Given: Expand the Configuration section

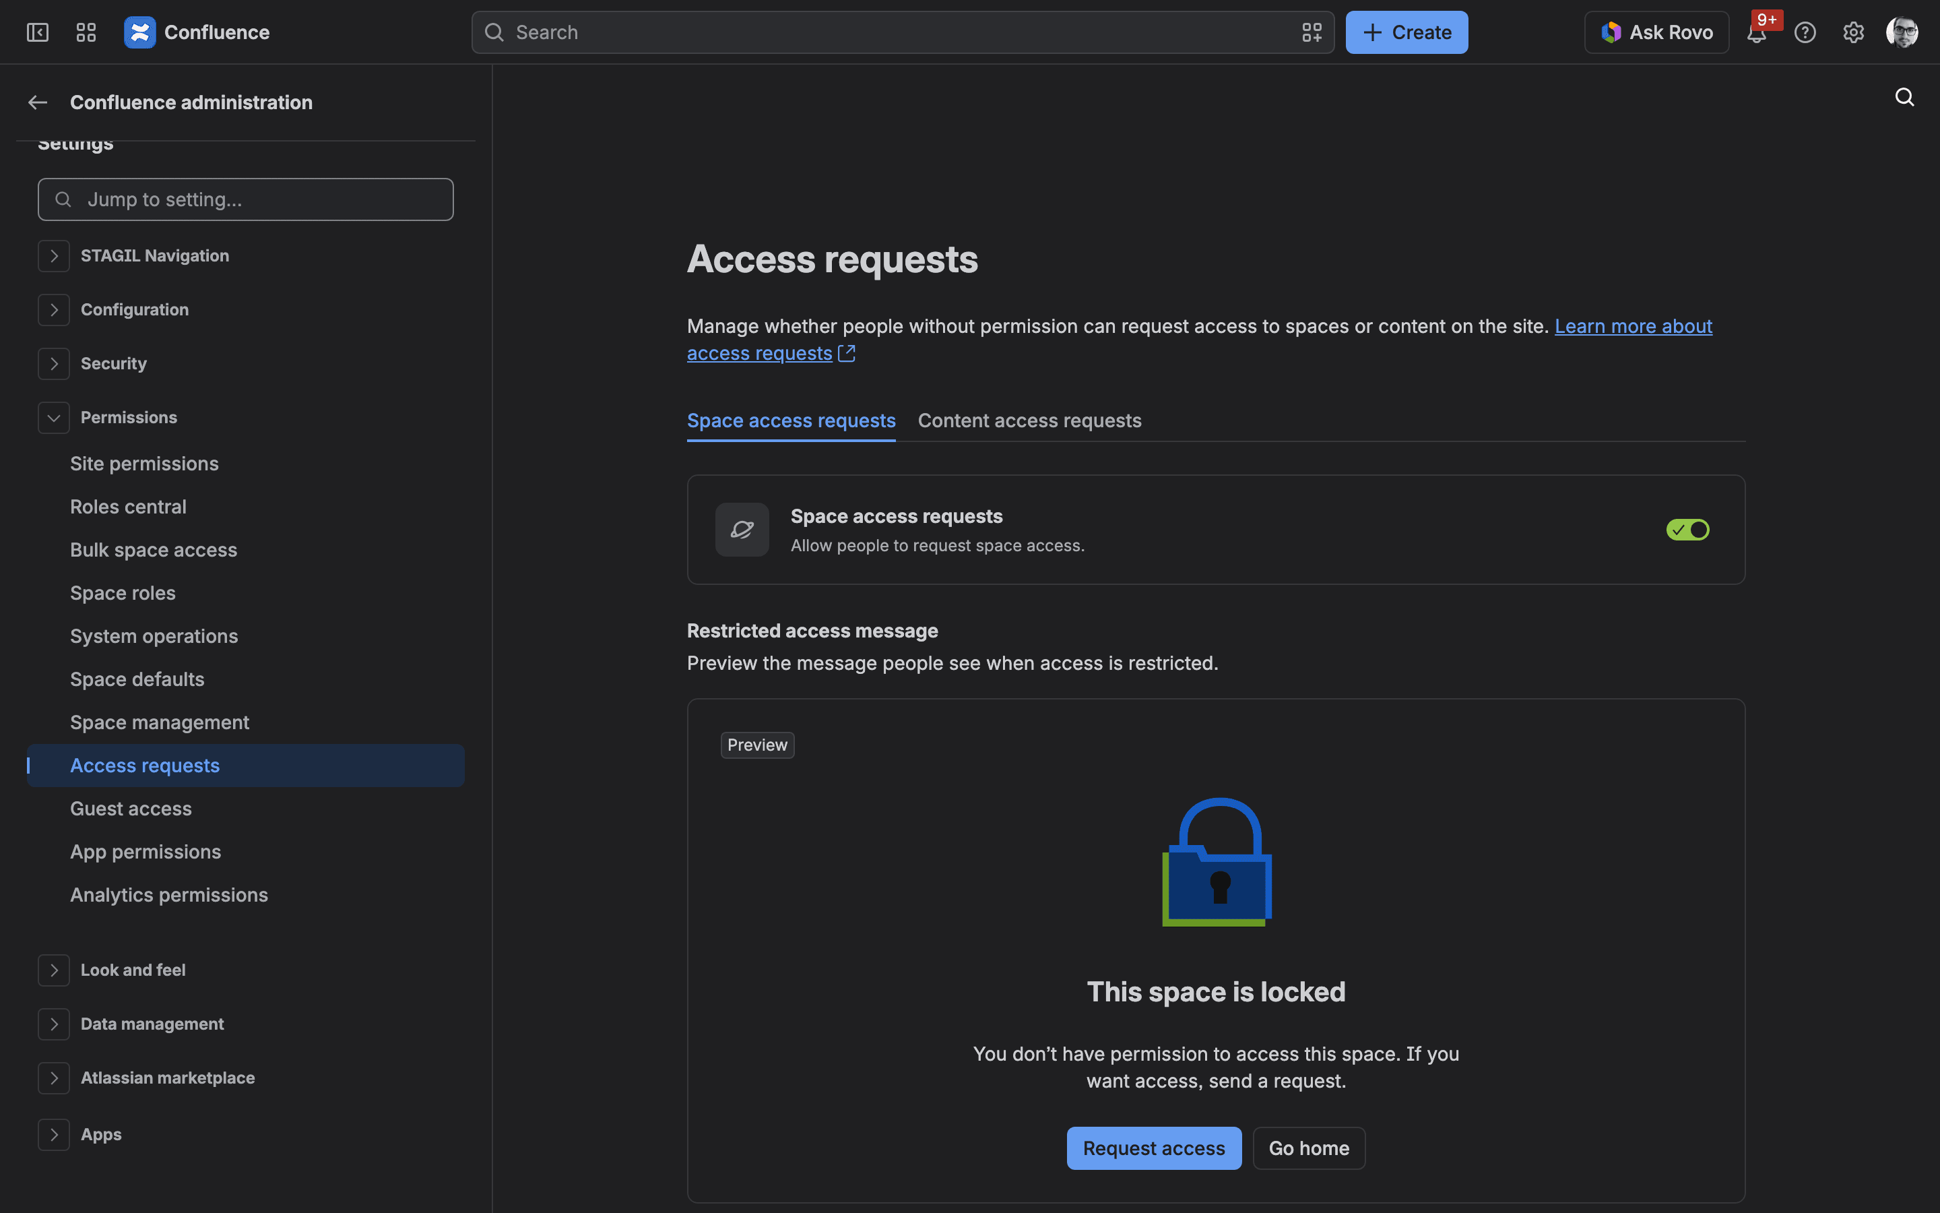Looking at the screenshot, I should [54, 310].
